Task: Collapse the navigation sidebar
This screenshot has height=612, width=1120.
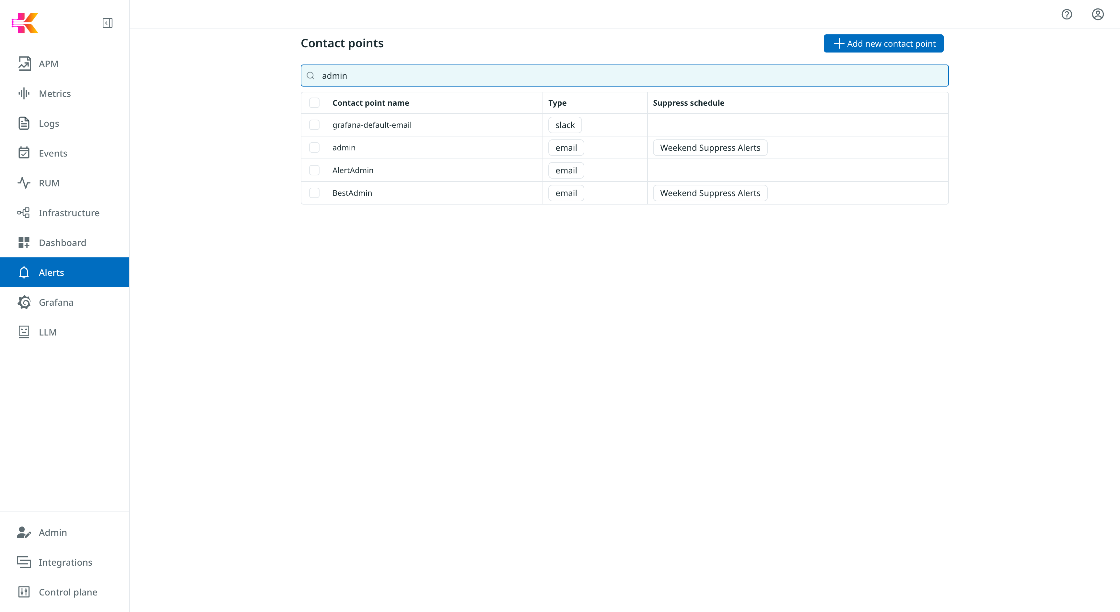Action: 107,23
